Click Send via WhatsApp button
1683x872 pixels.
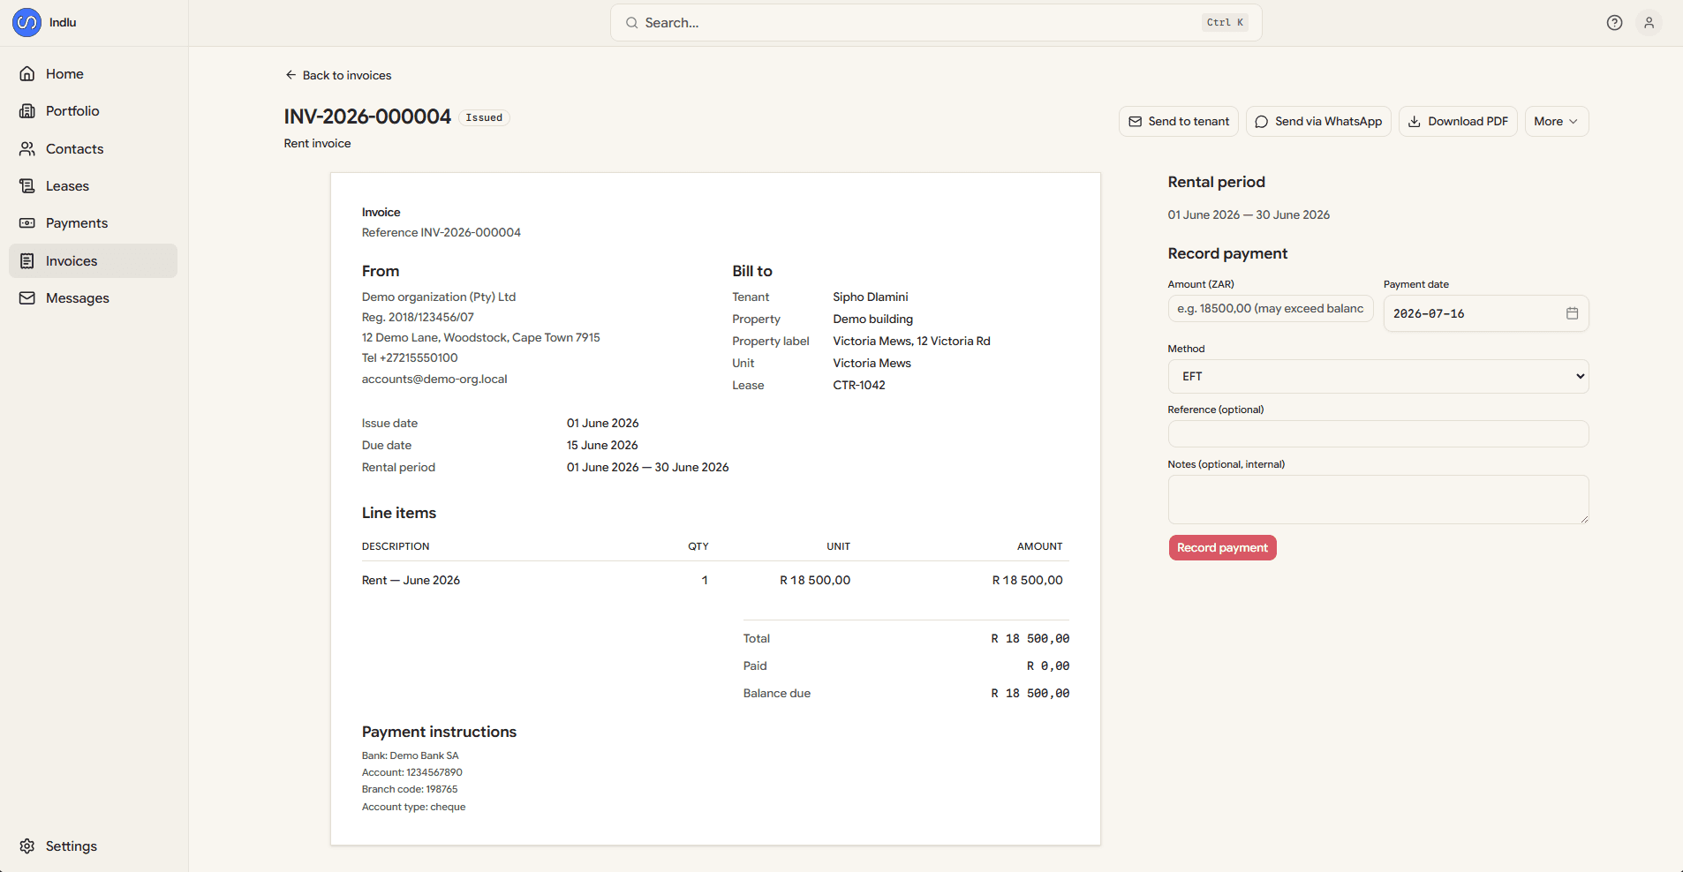click(x=1318, y=122)
